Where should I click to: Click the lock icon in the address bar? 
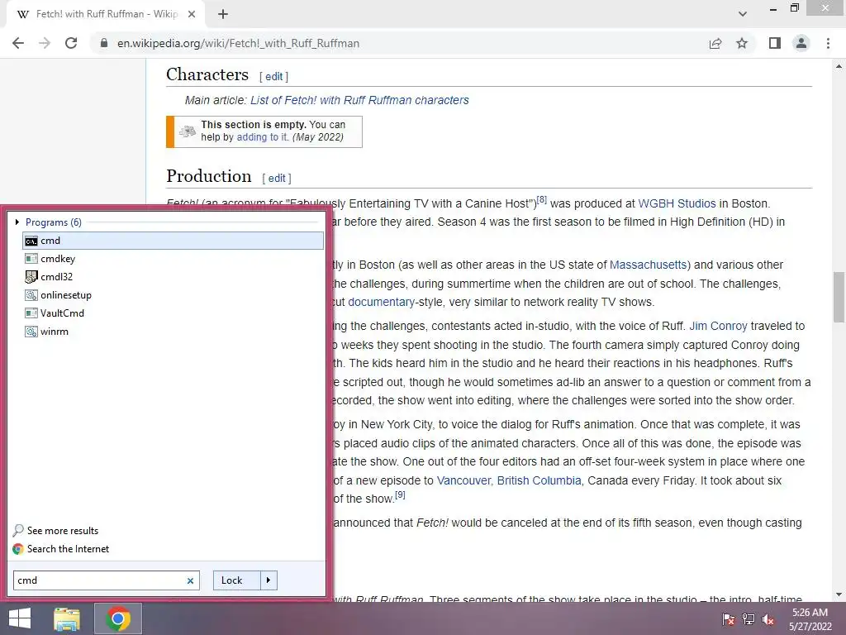coord(104,43)
